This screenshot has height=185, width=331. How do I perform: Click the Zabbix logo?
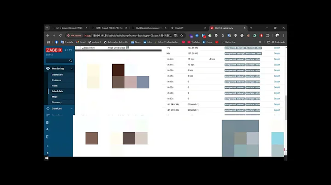(54, 50)
